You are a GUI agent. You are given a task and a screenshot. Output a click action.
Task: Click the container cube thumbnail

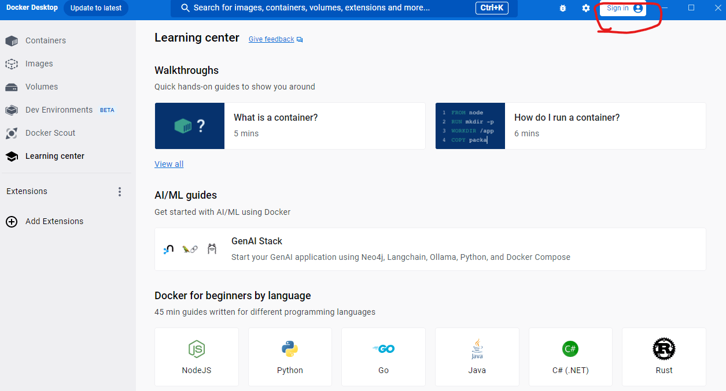[x=190, y=126]
